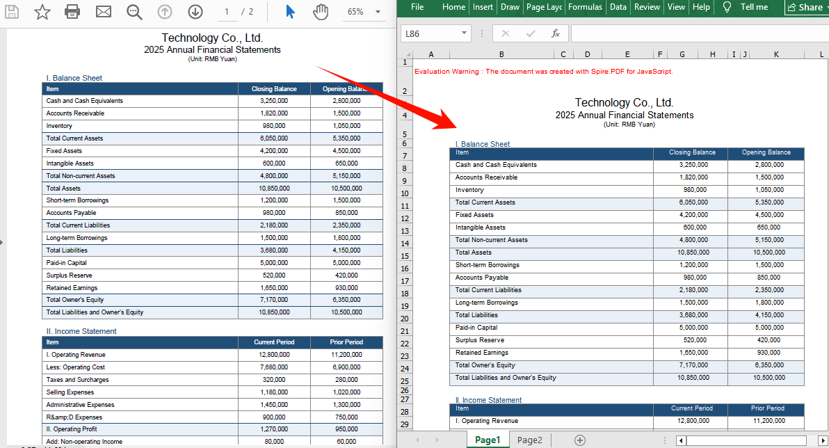Click PDF 'Paid-in Capital' row label
This screenshot has width=829, height=448.
tap(66, 263)
